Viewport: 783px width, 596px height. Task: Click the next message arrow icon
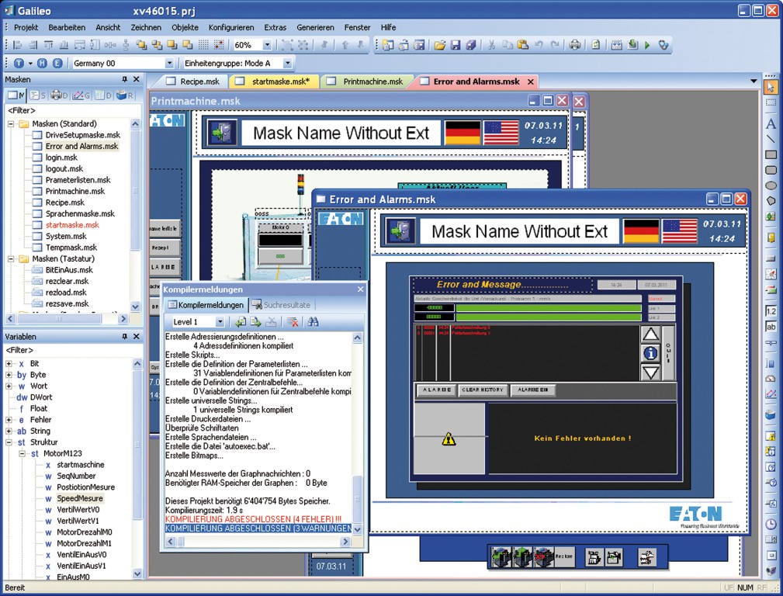tap(256, 322)
